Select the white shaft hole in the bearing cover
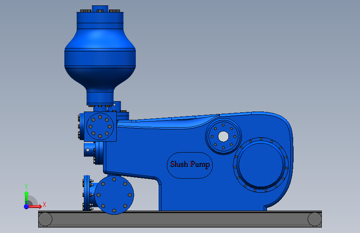Screen dimensions: 360x233 coord(223,137)
